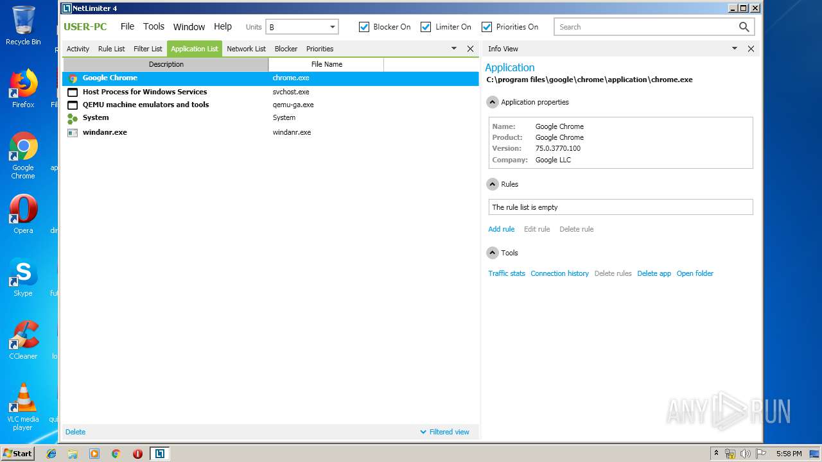Open the CCleaner desktop shortcut
822x462 pixels.
coord(23,340)
